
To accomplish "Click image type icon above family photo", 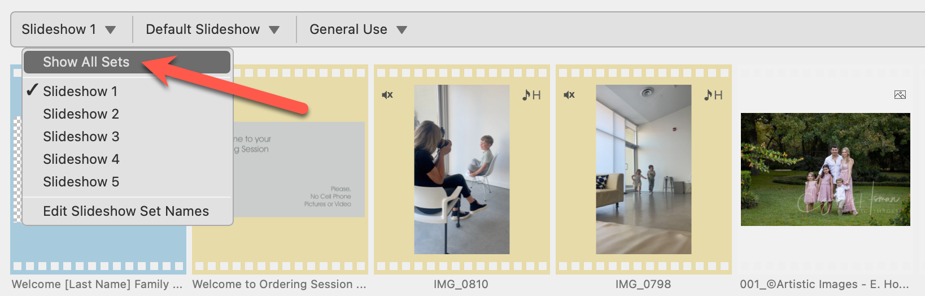I will (900, 95).
